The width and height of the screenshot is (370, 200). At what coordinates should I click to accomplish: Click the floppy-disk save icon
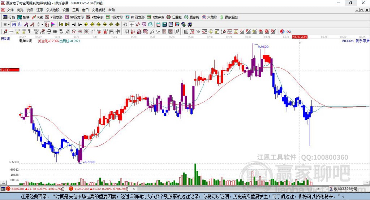(177, 25)
